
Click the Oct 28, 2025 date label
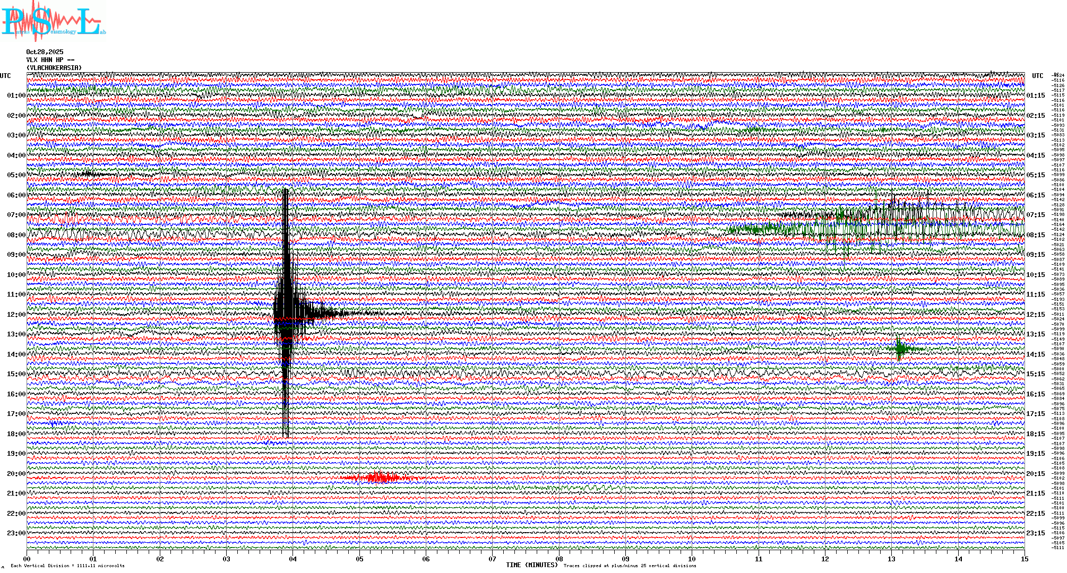[x=45, y=52]
